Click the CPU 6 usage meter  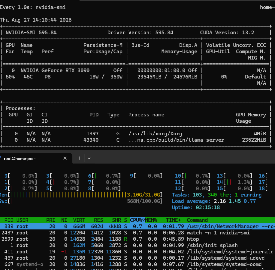point(104,176)
